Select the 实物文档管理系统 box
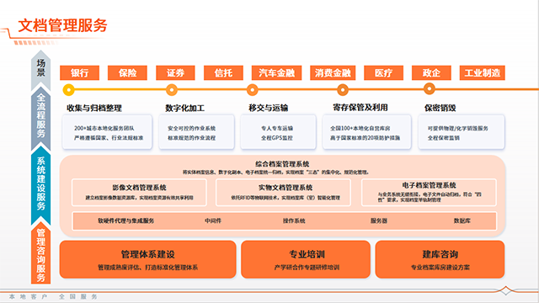The width and height of the screenshot is (539, 303). point(283,193)
